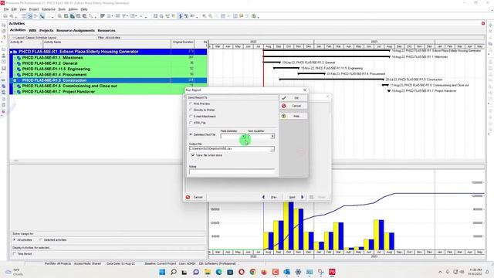
Task: Close the Activities view with red X icon
Action: point(483,23)
